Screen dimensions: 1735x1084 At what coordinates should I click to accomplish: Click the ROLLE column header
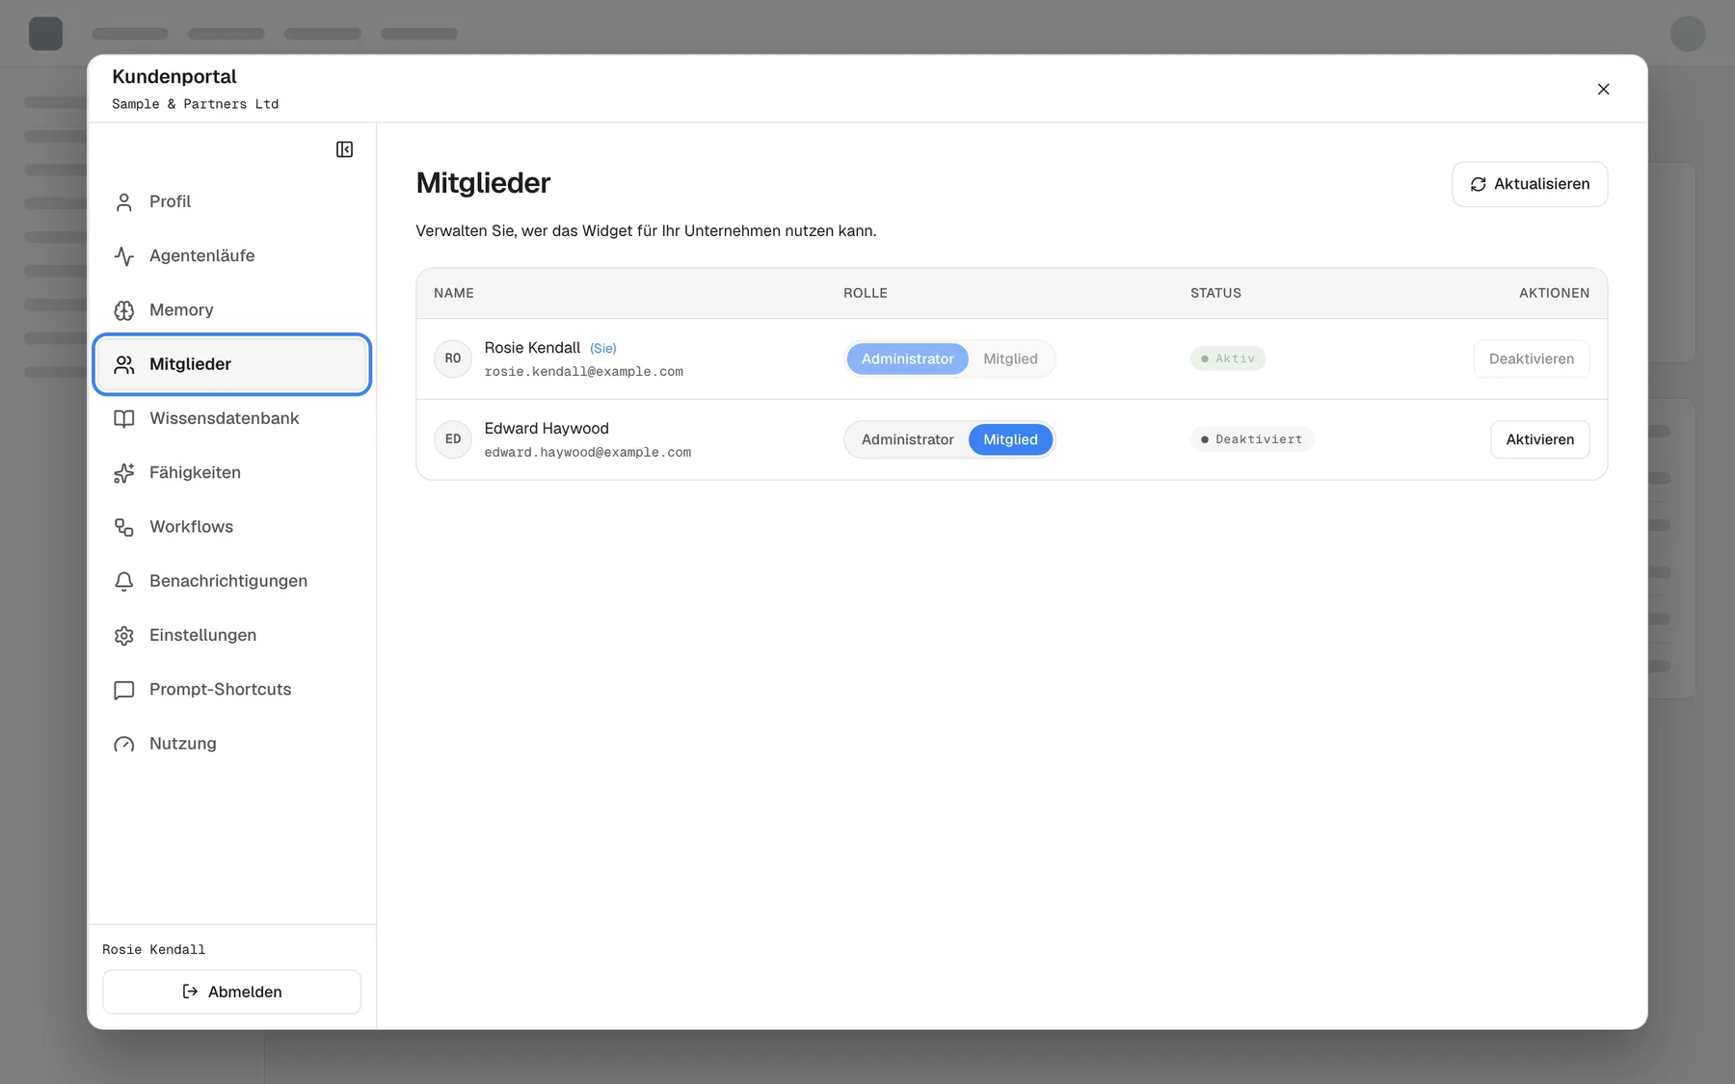(x=866, y=293)
